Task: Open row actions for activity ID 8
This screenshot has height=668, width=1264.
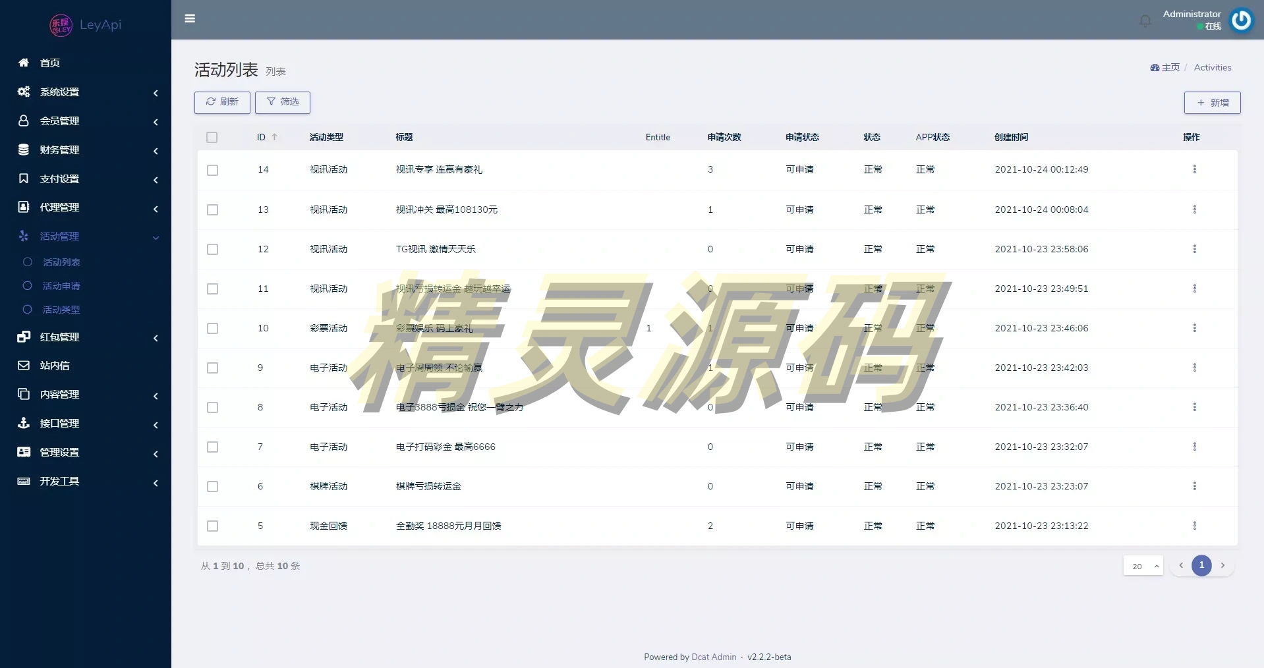Action: (x=1194, y=407)
